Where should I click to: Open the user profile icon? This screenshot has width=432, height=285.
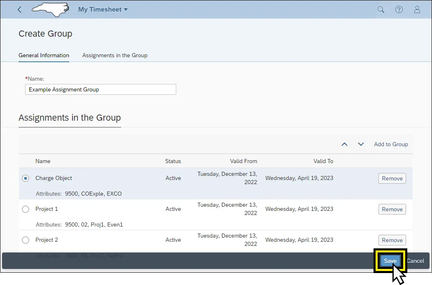417,9
